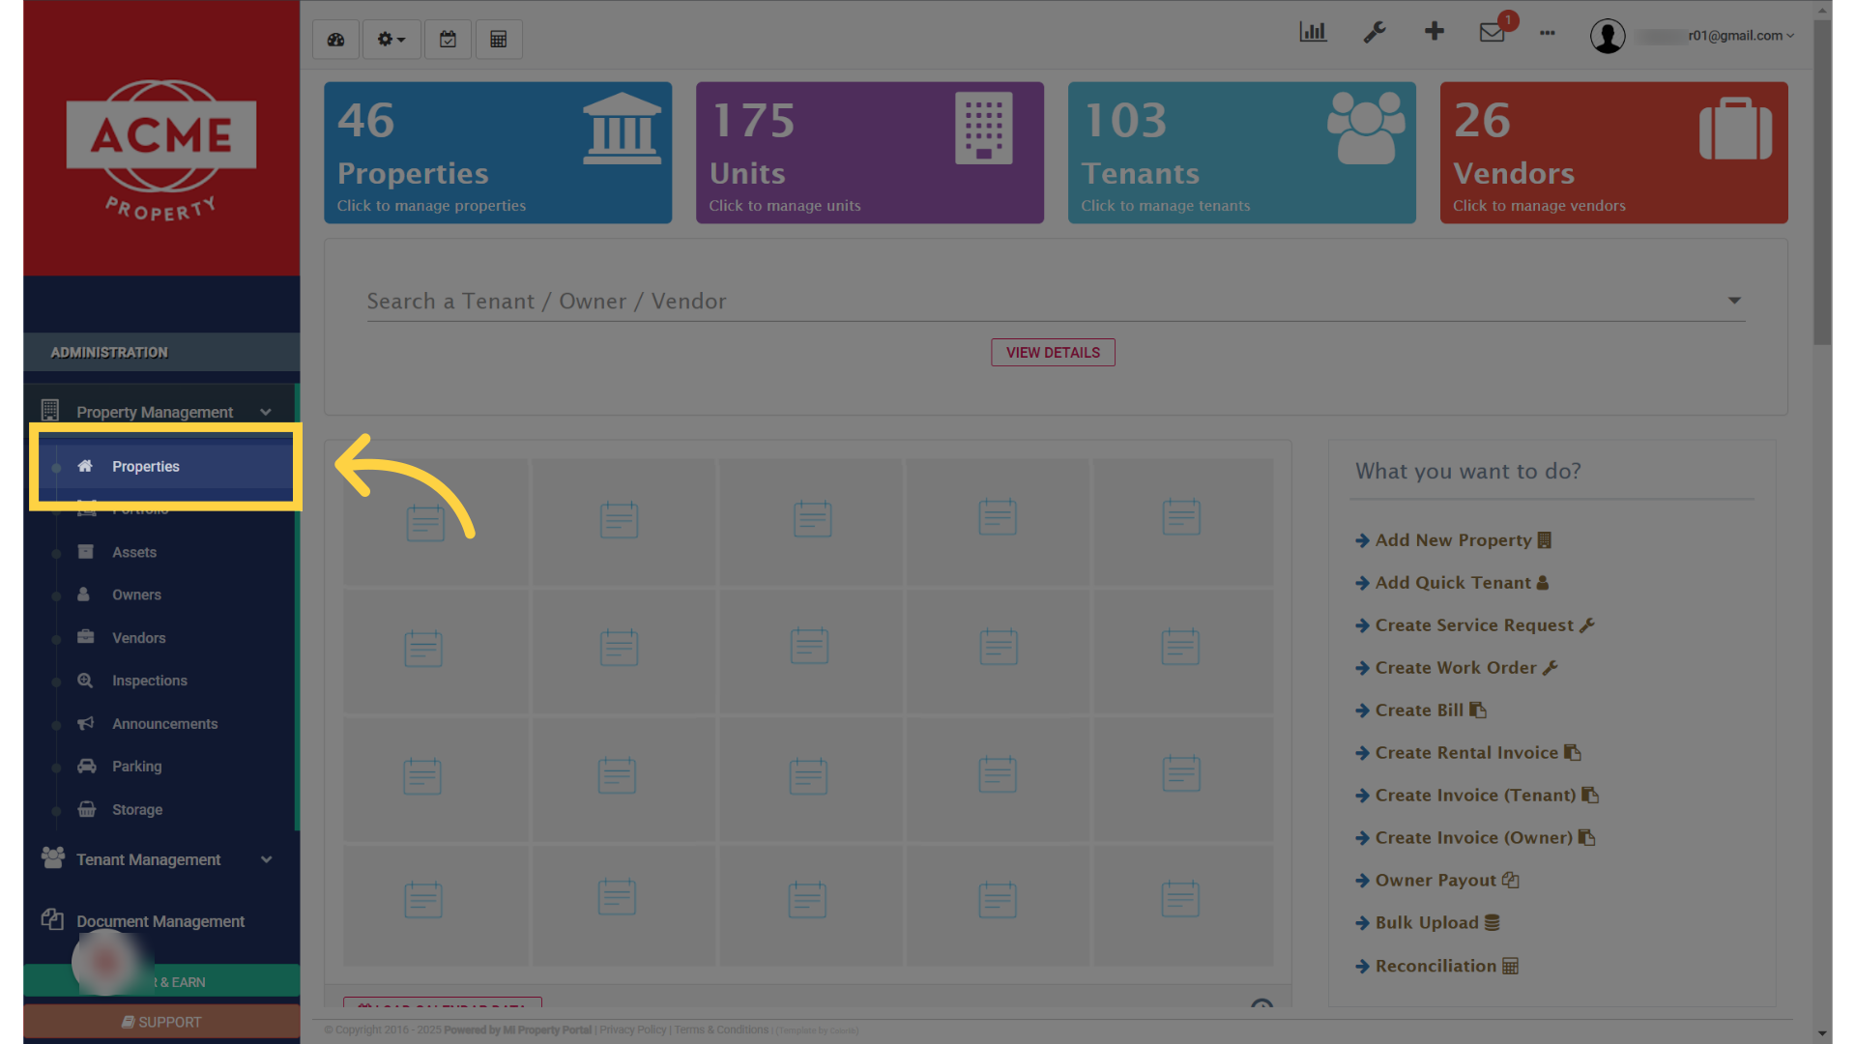This screenshot has width=1856, height=1044.
Task: Open the envelope with notification badge
Action: click(x=1490, y=32)
